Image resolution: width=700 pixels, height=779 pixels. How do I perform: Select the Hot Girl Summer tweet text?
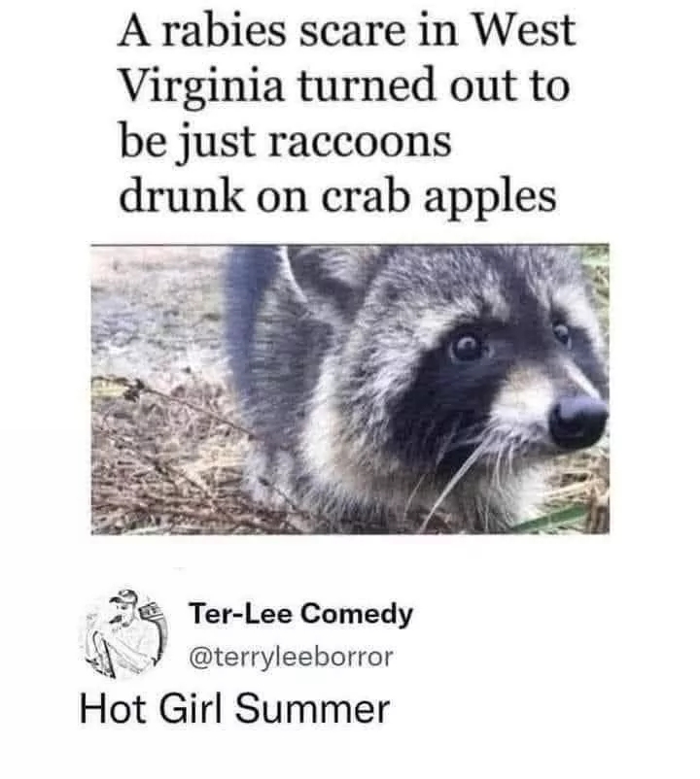[x=234, y=708]
